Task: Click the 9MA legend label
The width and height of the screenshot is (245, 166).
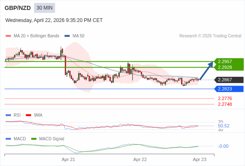Action: pos(38,115)
